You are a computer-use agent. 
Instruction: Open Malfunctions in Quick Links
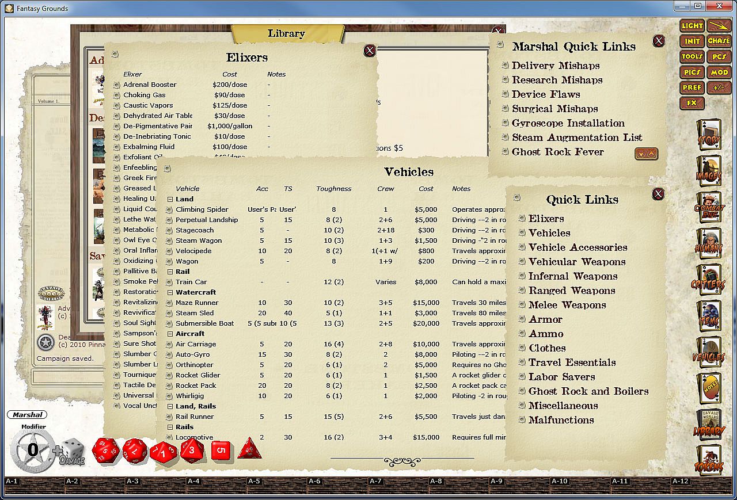tap(561, 420)
